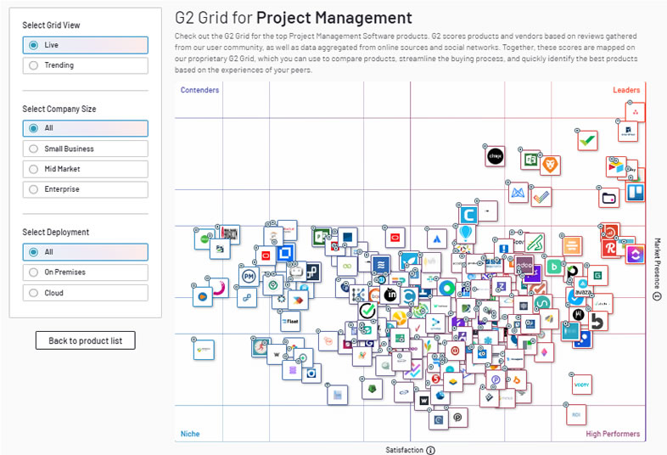Open the blue C logo tile
The height and width of the screenshot is (455, 667).
(468, 215)
